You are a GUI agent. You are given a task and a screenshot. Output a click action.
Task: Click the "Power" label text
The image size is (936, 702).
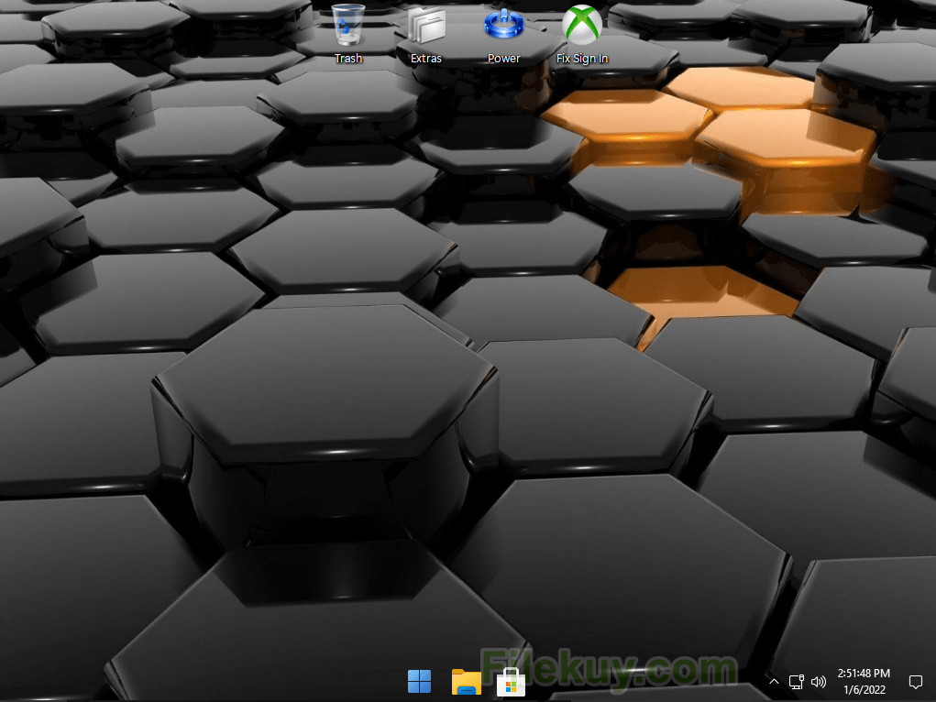click(x=504, y=59)
